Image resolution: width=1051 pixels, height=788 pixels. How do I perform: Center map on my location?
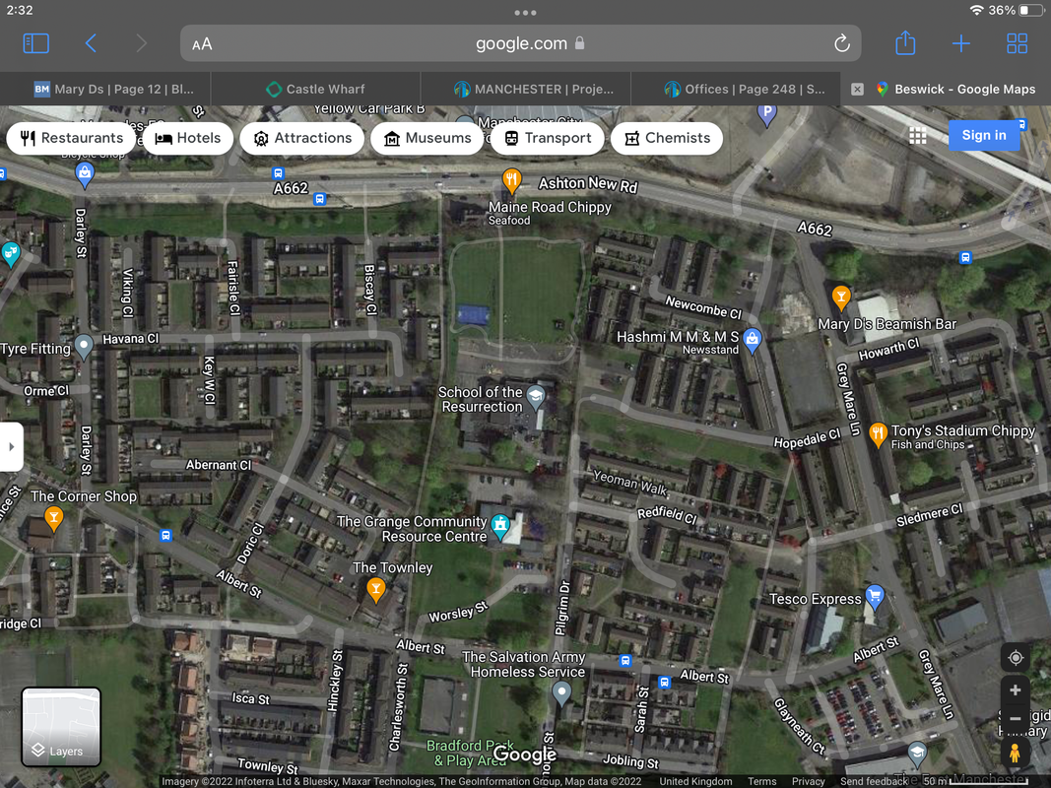1016,657
